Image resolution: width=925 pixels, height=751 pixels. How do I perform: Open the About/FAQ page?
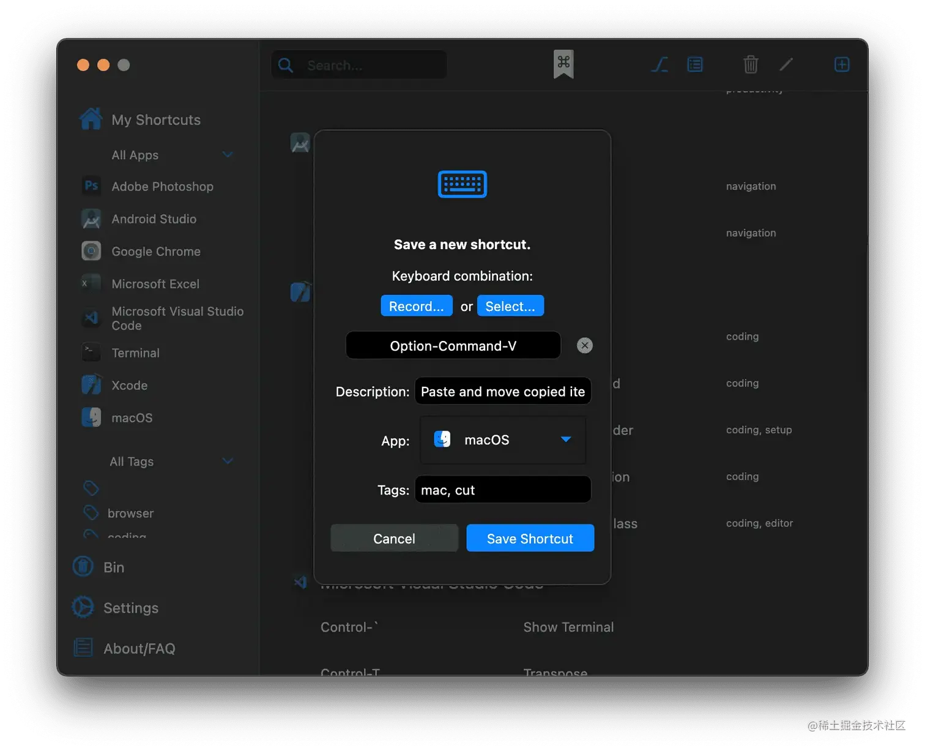point(124,648)
